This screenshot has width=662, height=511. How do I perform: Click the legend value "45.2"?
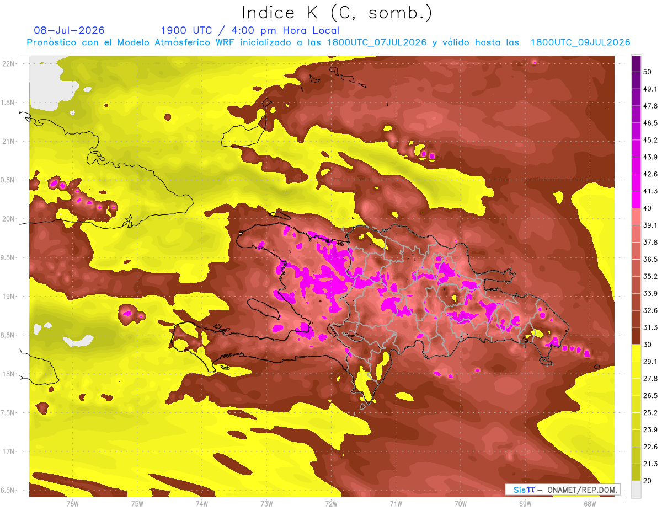click(650, 140)
